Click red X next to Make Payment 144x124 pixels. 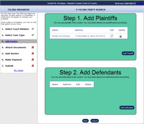(33, 60)
